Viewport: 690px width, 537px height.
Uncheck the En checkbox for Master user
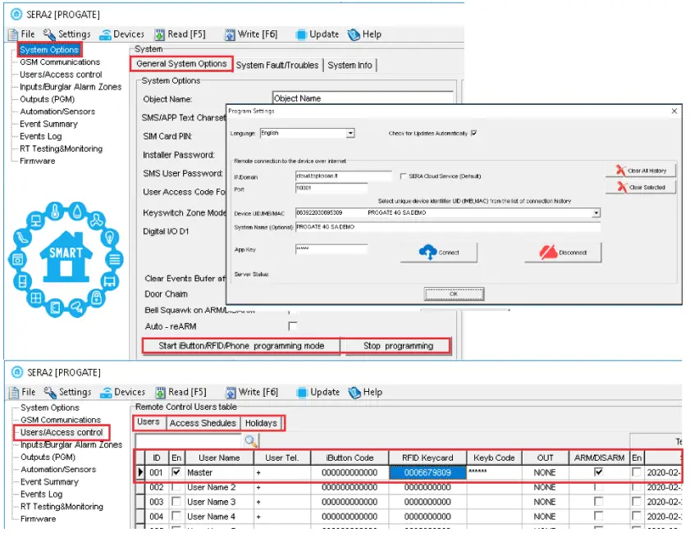(176, 472)
